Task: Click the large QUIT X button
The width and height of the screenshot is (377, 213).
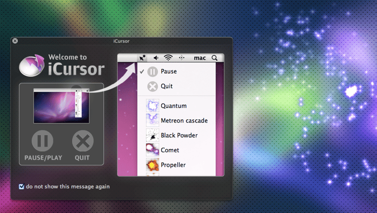Action: [83, 141]
